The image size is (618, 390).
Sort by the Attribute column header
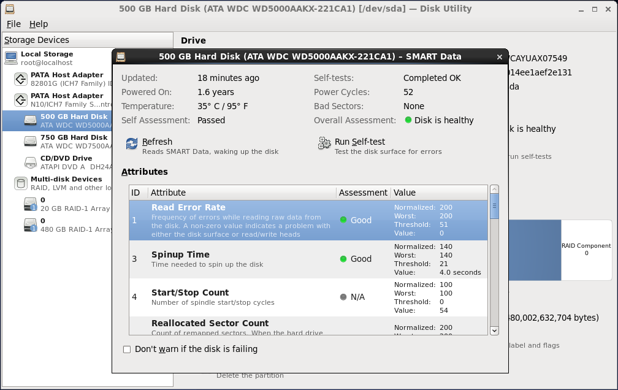tap(242, 193)
